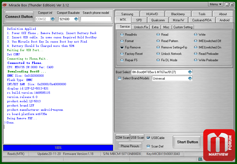Click the 'product.model:LS-5013' log line

click(x=24, y=101)
